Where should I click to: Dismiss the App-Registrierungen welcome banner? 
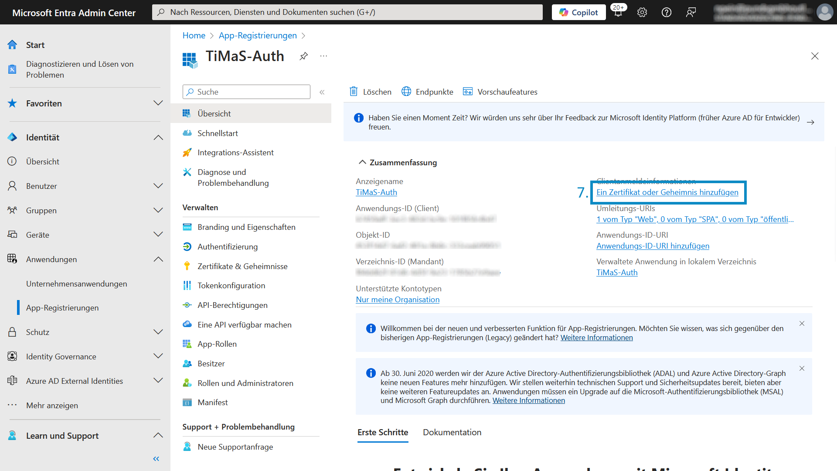(802, 324)
